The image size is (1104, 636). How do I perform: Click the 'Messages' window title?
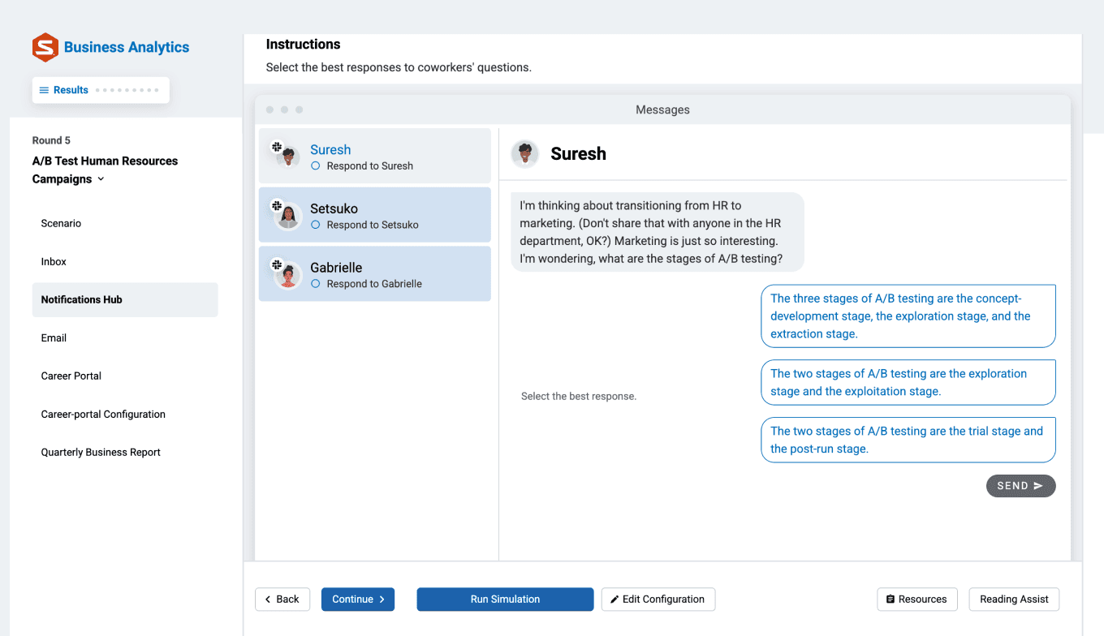click(x=662, y=110)
